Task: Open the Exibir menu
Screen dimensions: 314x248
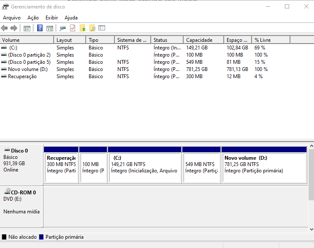Action: click(51, 18)
